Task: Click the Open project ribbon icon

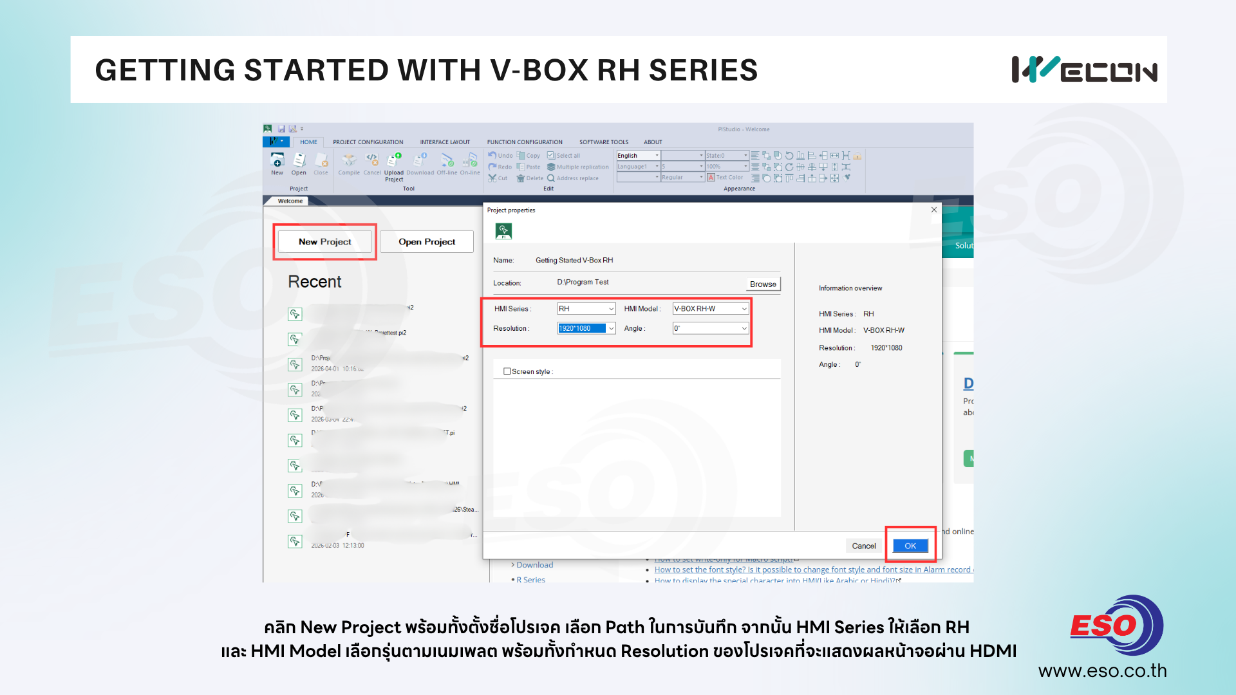Action: click(299, 161)
